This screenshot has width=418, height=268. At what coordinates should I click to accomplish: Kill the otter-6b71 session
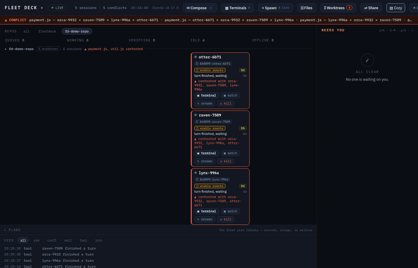click(225, 103)
